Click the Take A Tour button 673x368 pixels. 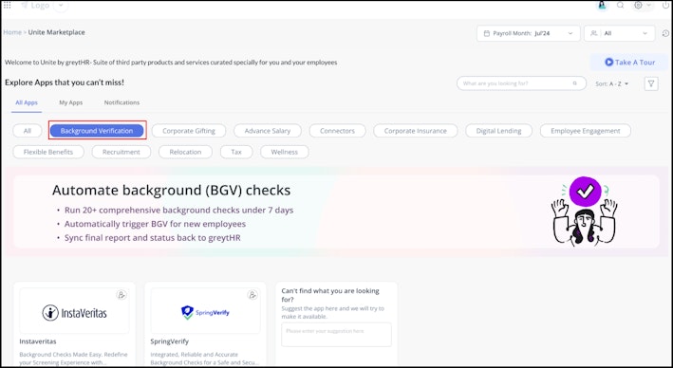click(x=629, y=63)
